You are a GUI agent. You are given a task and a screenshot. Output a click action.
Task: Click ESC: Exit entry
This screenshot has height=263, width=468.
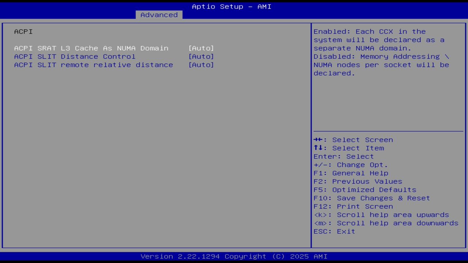[334, 231]
